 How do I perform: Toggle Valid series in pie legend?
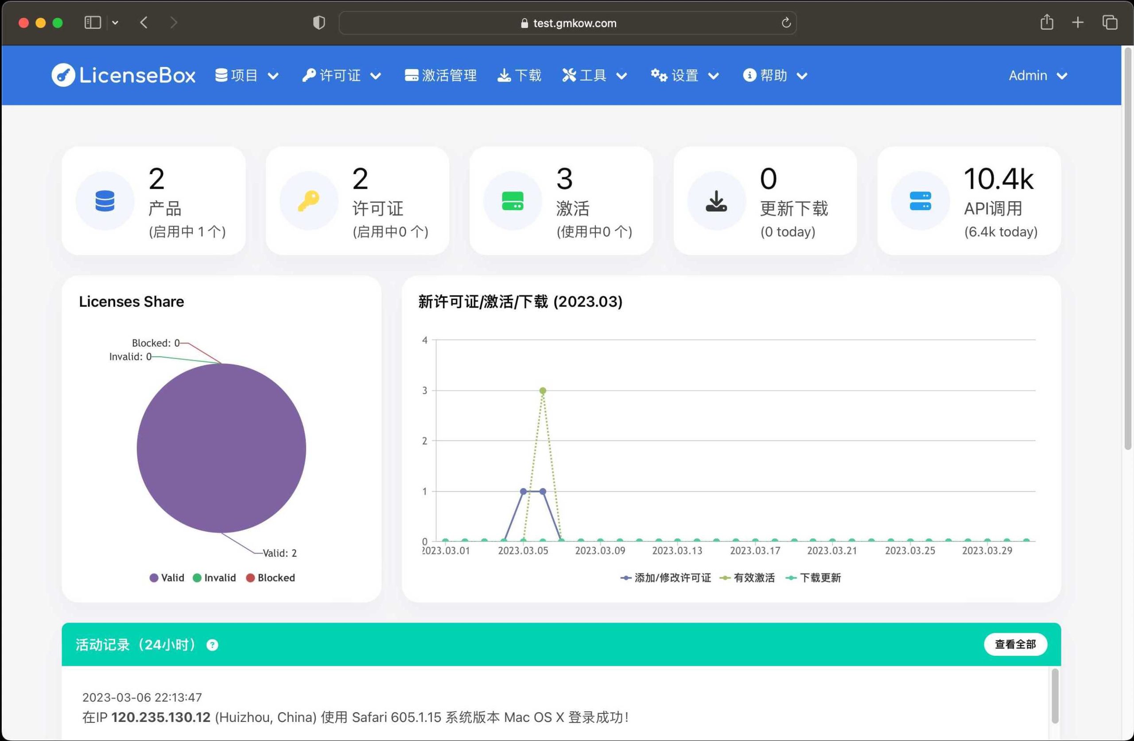coord(167,577)
